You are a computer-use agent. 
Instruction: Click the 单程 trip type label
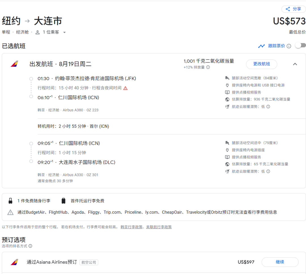[x=6, y=32]
